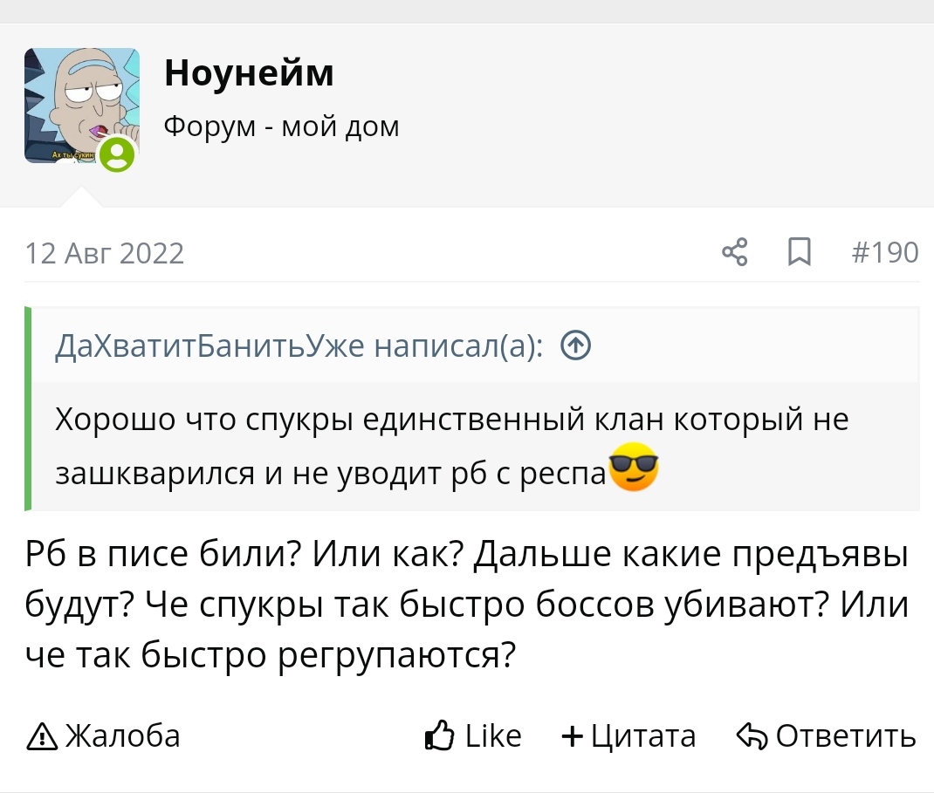
Task: Click the share icon for post #190
Action: click(x=735, y=253)
